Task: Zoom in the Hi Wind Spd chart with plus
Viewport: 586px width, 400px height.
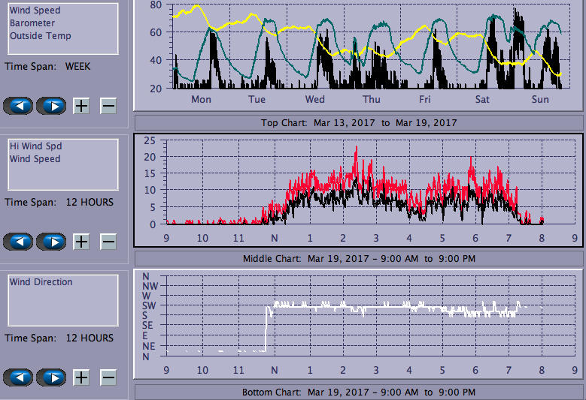Action: [x=81, y=242]
